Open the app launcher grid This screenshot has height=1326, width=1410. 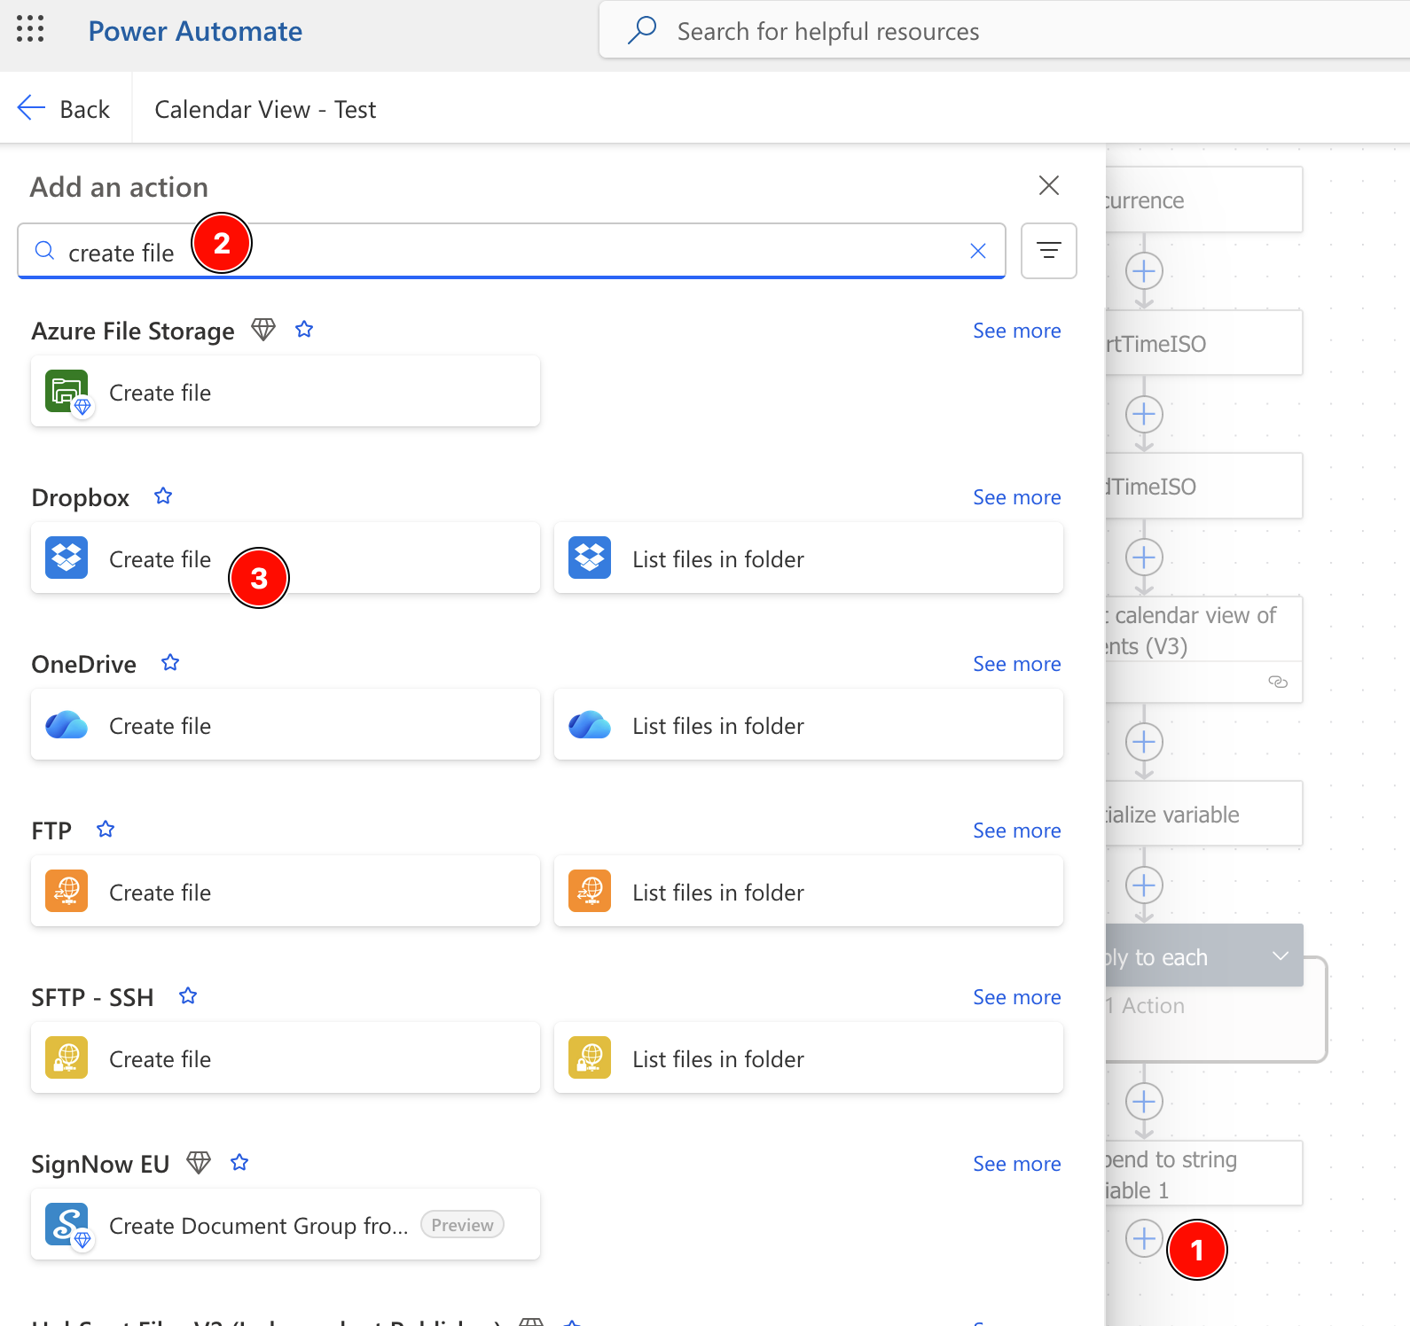[30, 29]
